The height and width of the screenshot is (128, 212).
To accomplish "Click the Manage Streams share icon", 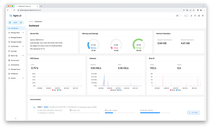I will pyautogui.click(x=9, y=37).
